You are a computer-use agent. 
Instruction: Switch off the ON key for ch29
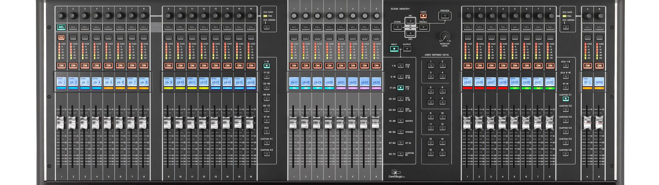(x=515, y=65)
